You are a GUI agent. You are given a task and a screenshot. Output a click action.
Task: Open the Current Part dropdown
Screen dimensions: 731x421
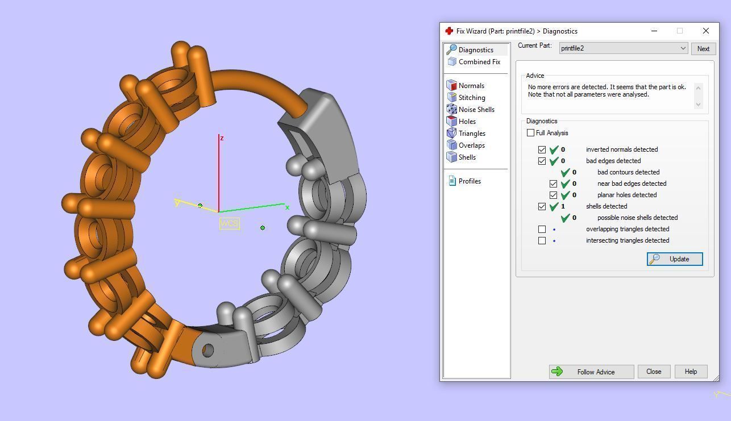coord(624,48)
